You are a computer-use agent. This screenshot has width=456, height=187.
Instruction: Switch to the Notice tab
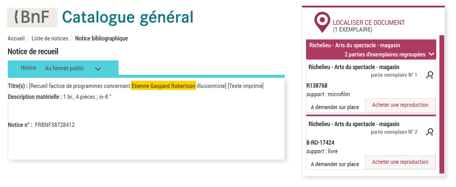[x=28, y=68]
